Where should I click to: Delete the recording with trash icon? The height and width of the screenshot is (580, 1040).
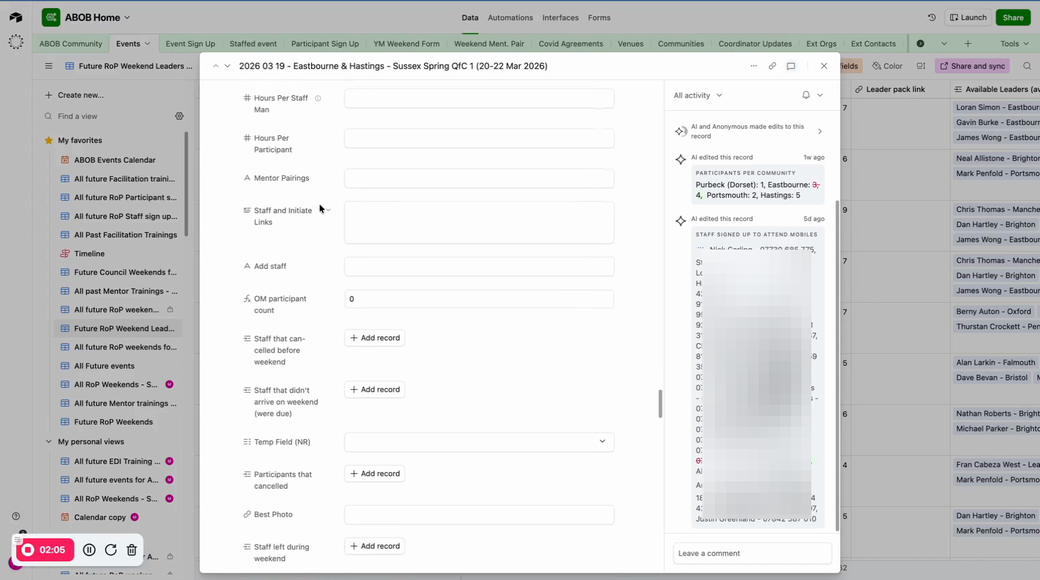click(132, 550)
